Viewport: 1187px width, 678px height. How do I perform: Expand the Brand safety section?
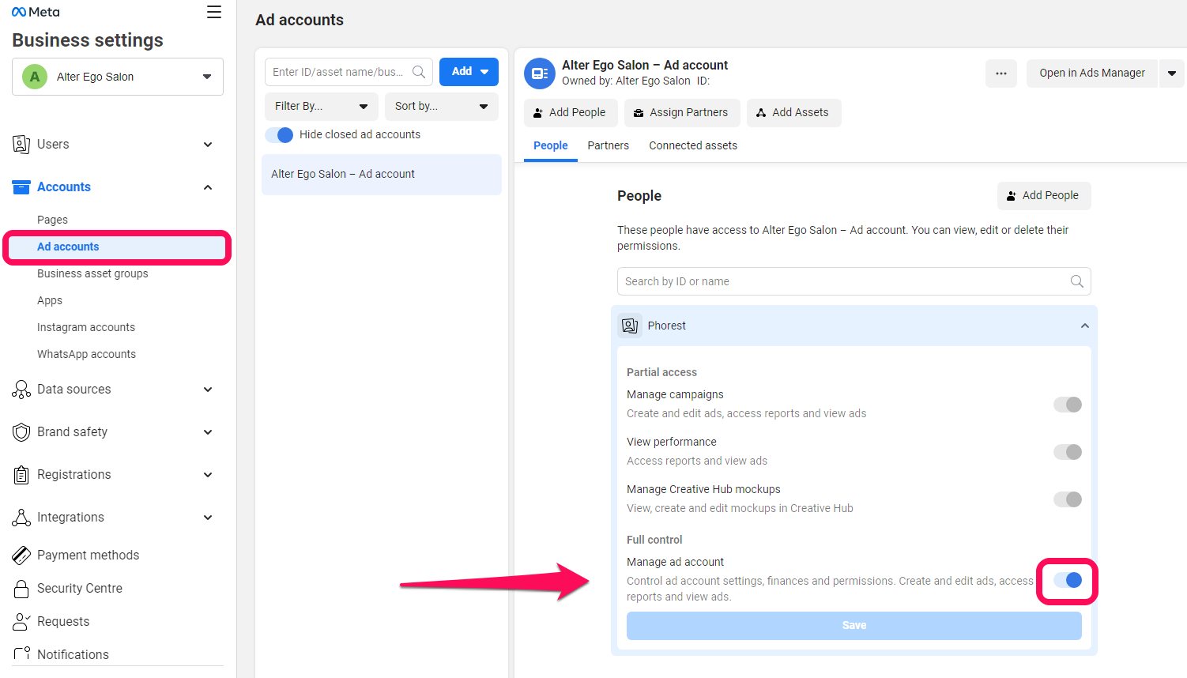[208, 432]
